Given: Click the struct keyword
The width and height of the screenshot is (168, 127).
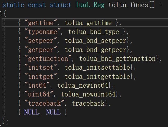Looking at the screenshot, I should (x=61, y=5).
